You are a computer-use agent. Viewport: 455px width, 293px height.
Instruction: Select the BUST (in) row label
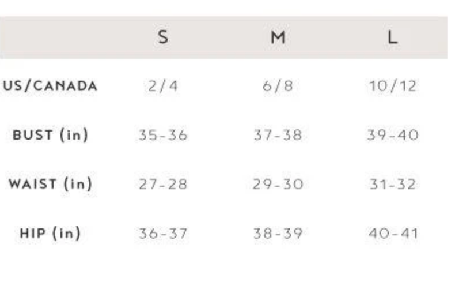pos(50,136)
